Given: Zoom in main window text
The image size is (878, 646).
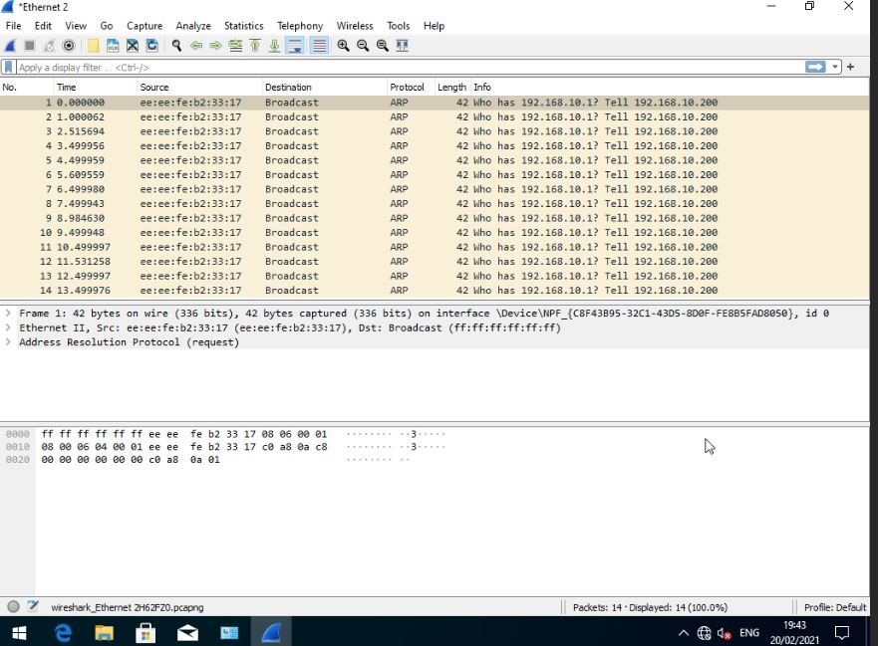Looking at the screenshot, I should pos(343,46).
